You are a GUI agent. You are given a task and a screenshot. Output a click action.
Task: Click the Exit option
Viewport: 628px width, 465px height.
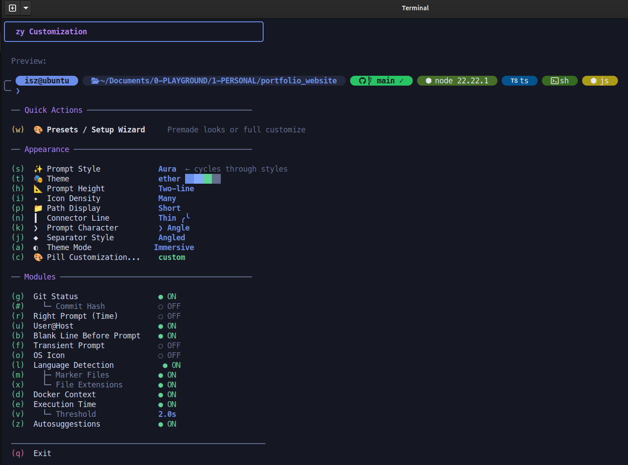[x=42, y=453]
